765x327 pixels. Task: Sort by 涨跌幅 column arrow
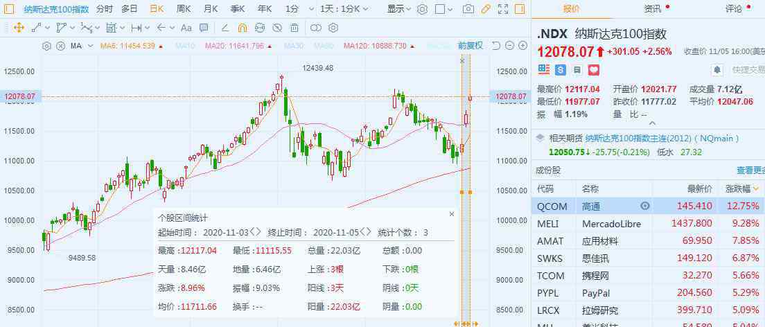(756, 188)
